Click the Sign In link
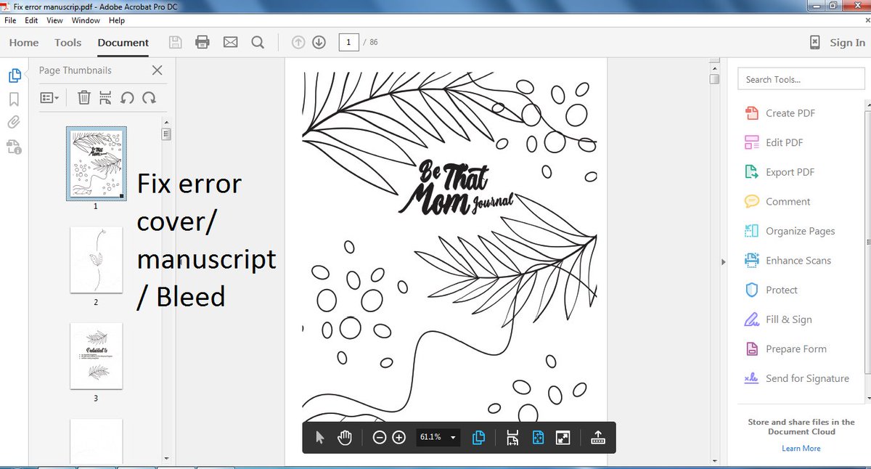The image size is (871, 469). (848, 43)
